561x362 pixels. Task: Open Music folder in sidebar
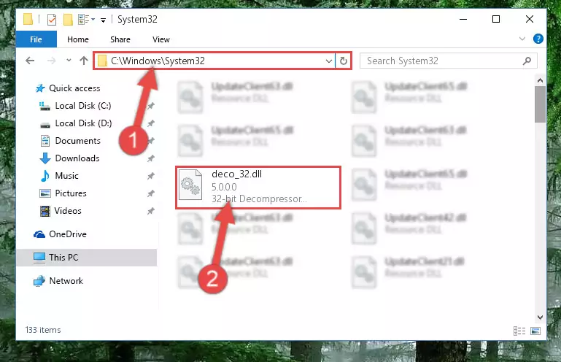pos(66,176)
